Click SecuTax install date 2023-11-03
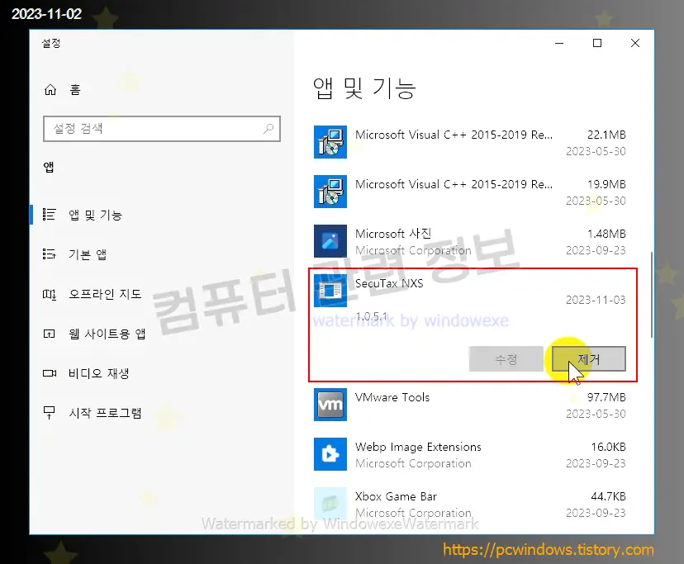 596,300
